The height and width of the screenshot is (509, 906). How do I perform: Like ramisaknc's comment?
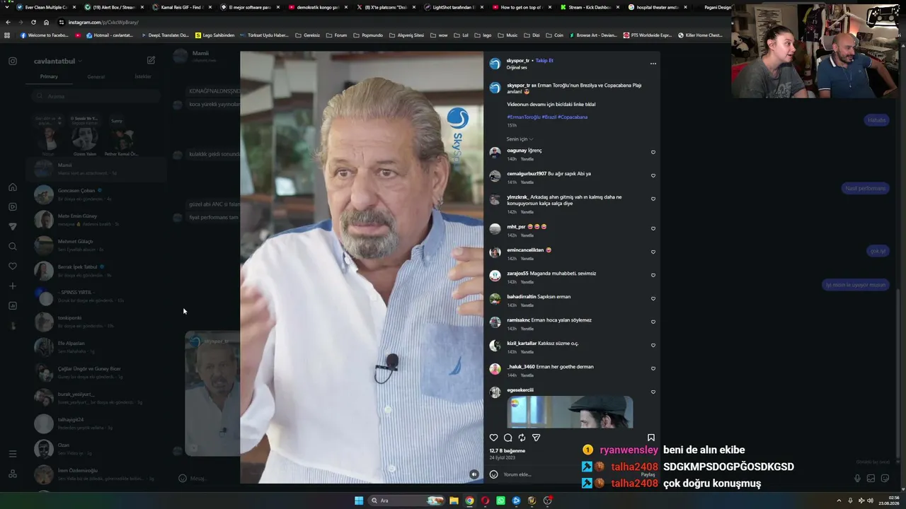(x=653, y=322)
